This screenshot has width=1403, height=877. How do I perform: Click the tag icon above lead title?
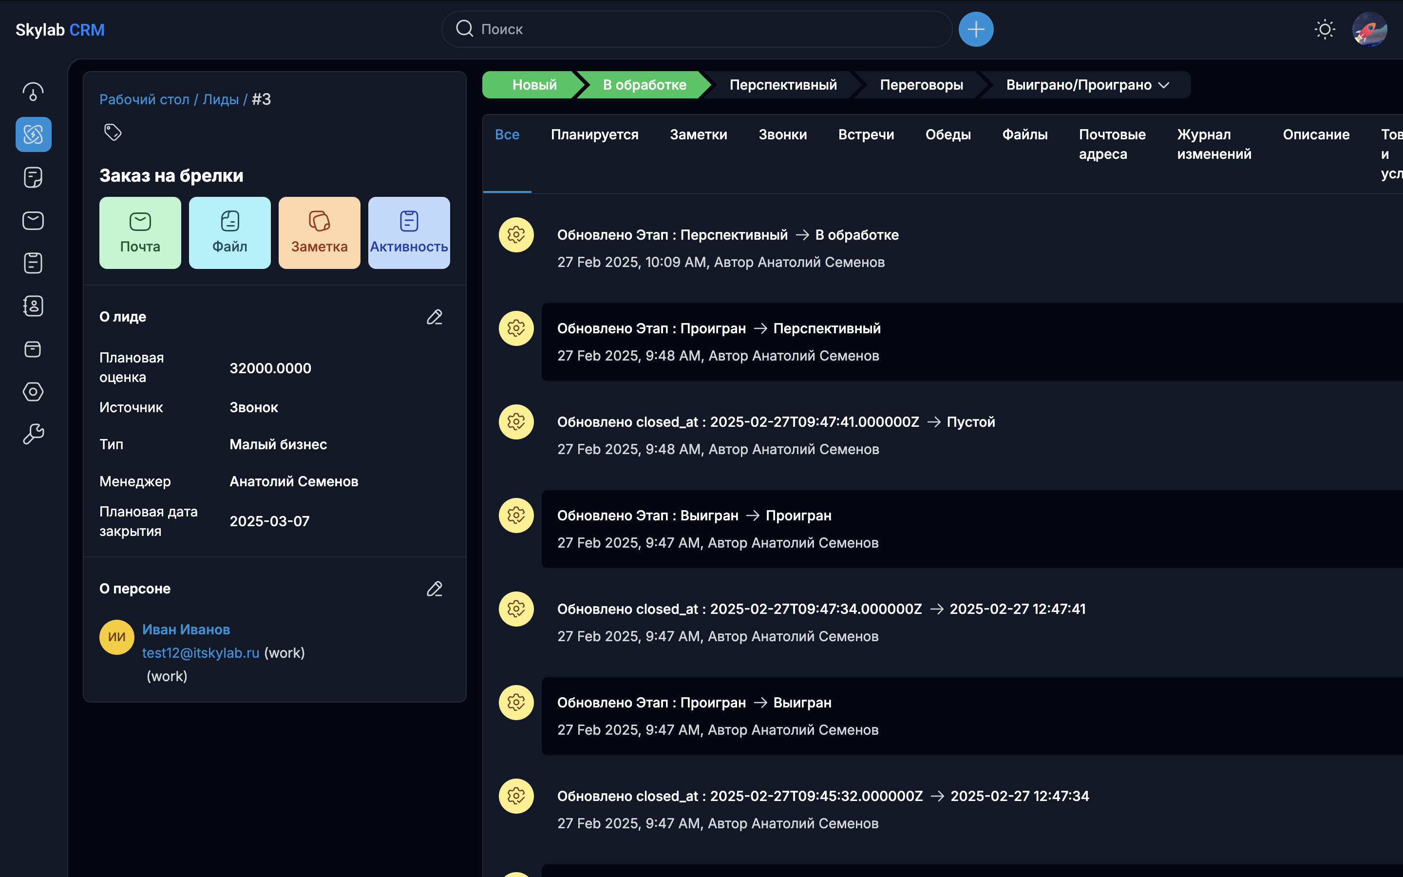(113, 132)
